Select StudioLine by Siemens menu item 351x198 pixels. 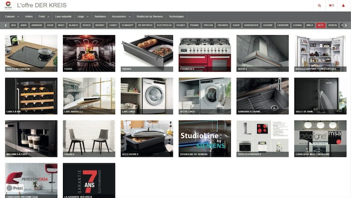(150, 17)
